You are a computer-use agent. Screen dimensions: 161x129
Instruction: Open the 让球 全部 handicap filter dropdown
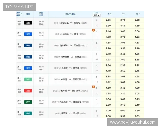click(x=96, y=15)
